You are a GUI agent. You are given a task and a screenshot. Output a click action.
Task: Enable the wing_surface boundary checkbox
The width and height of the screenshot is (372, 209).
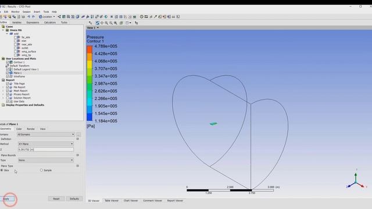(x=16, y=52)
